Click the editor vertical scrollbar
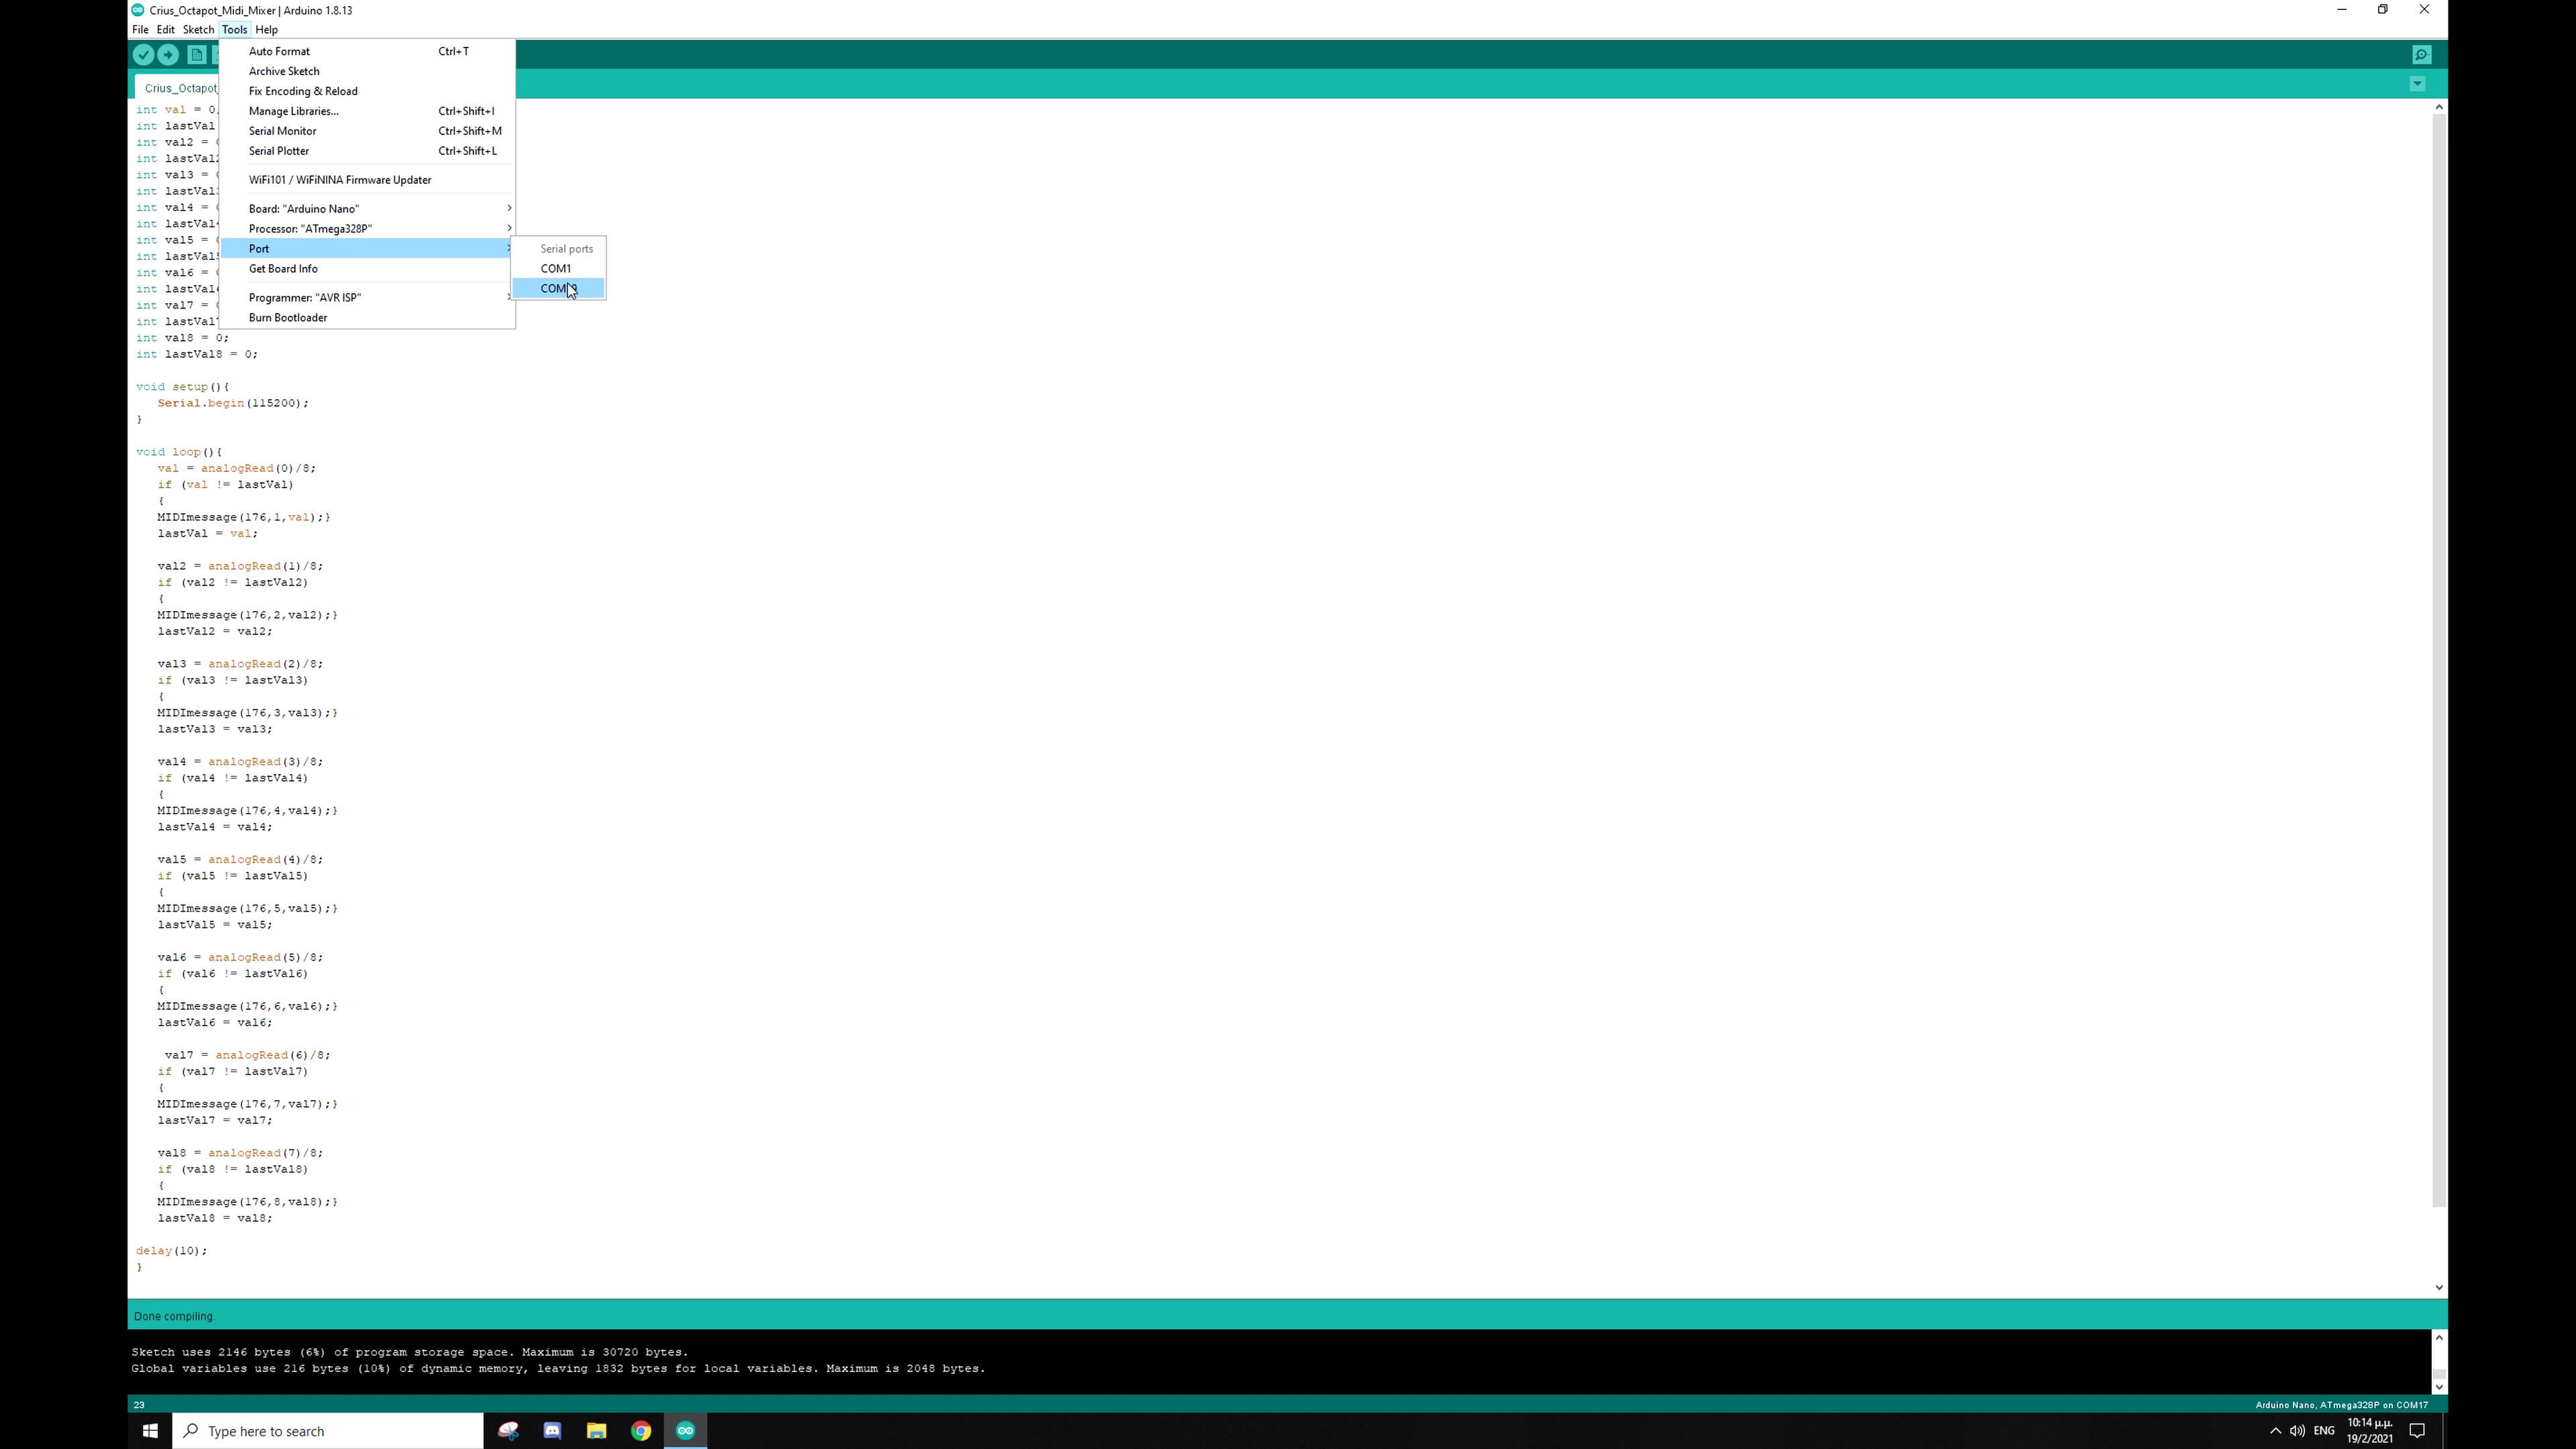The image size is (2576, 1449). (2438, 660)
